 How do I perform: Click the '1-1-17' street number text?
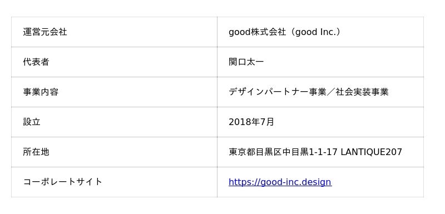tap(323, 152)
